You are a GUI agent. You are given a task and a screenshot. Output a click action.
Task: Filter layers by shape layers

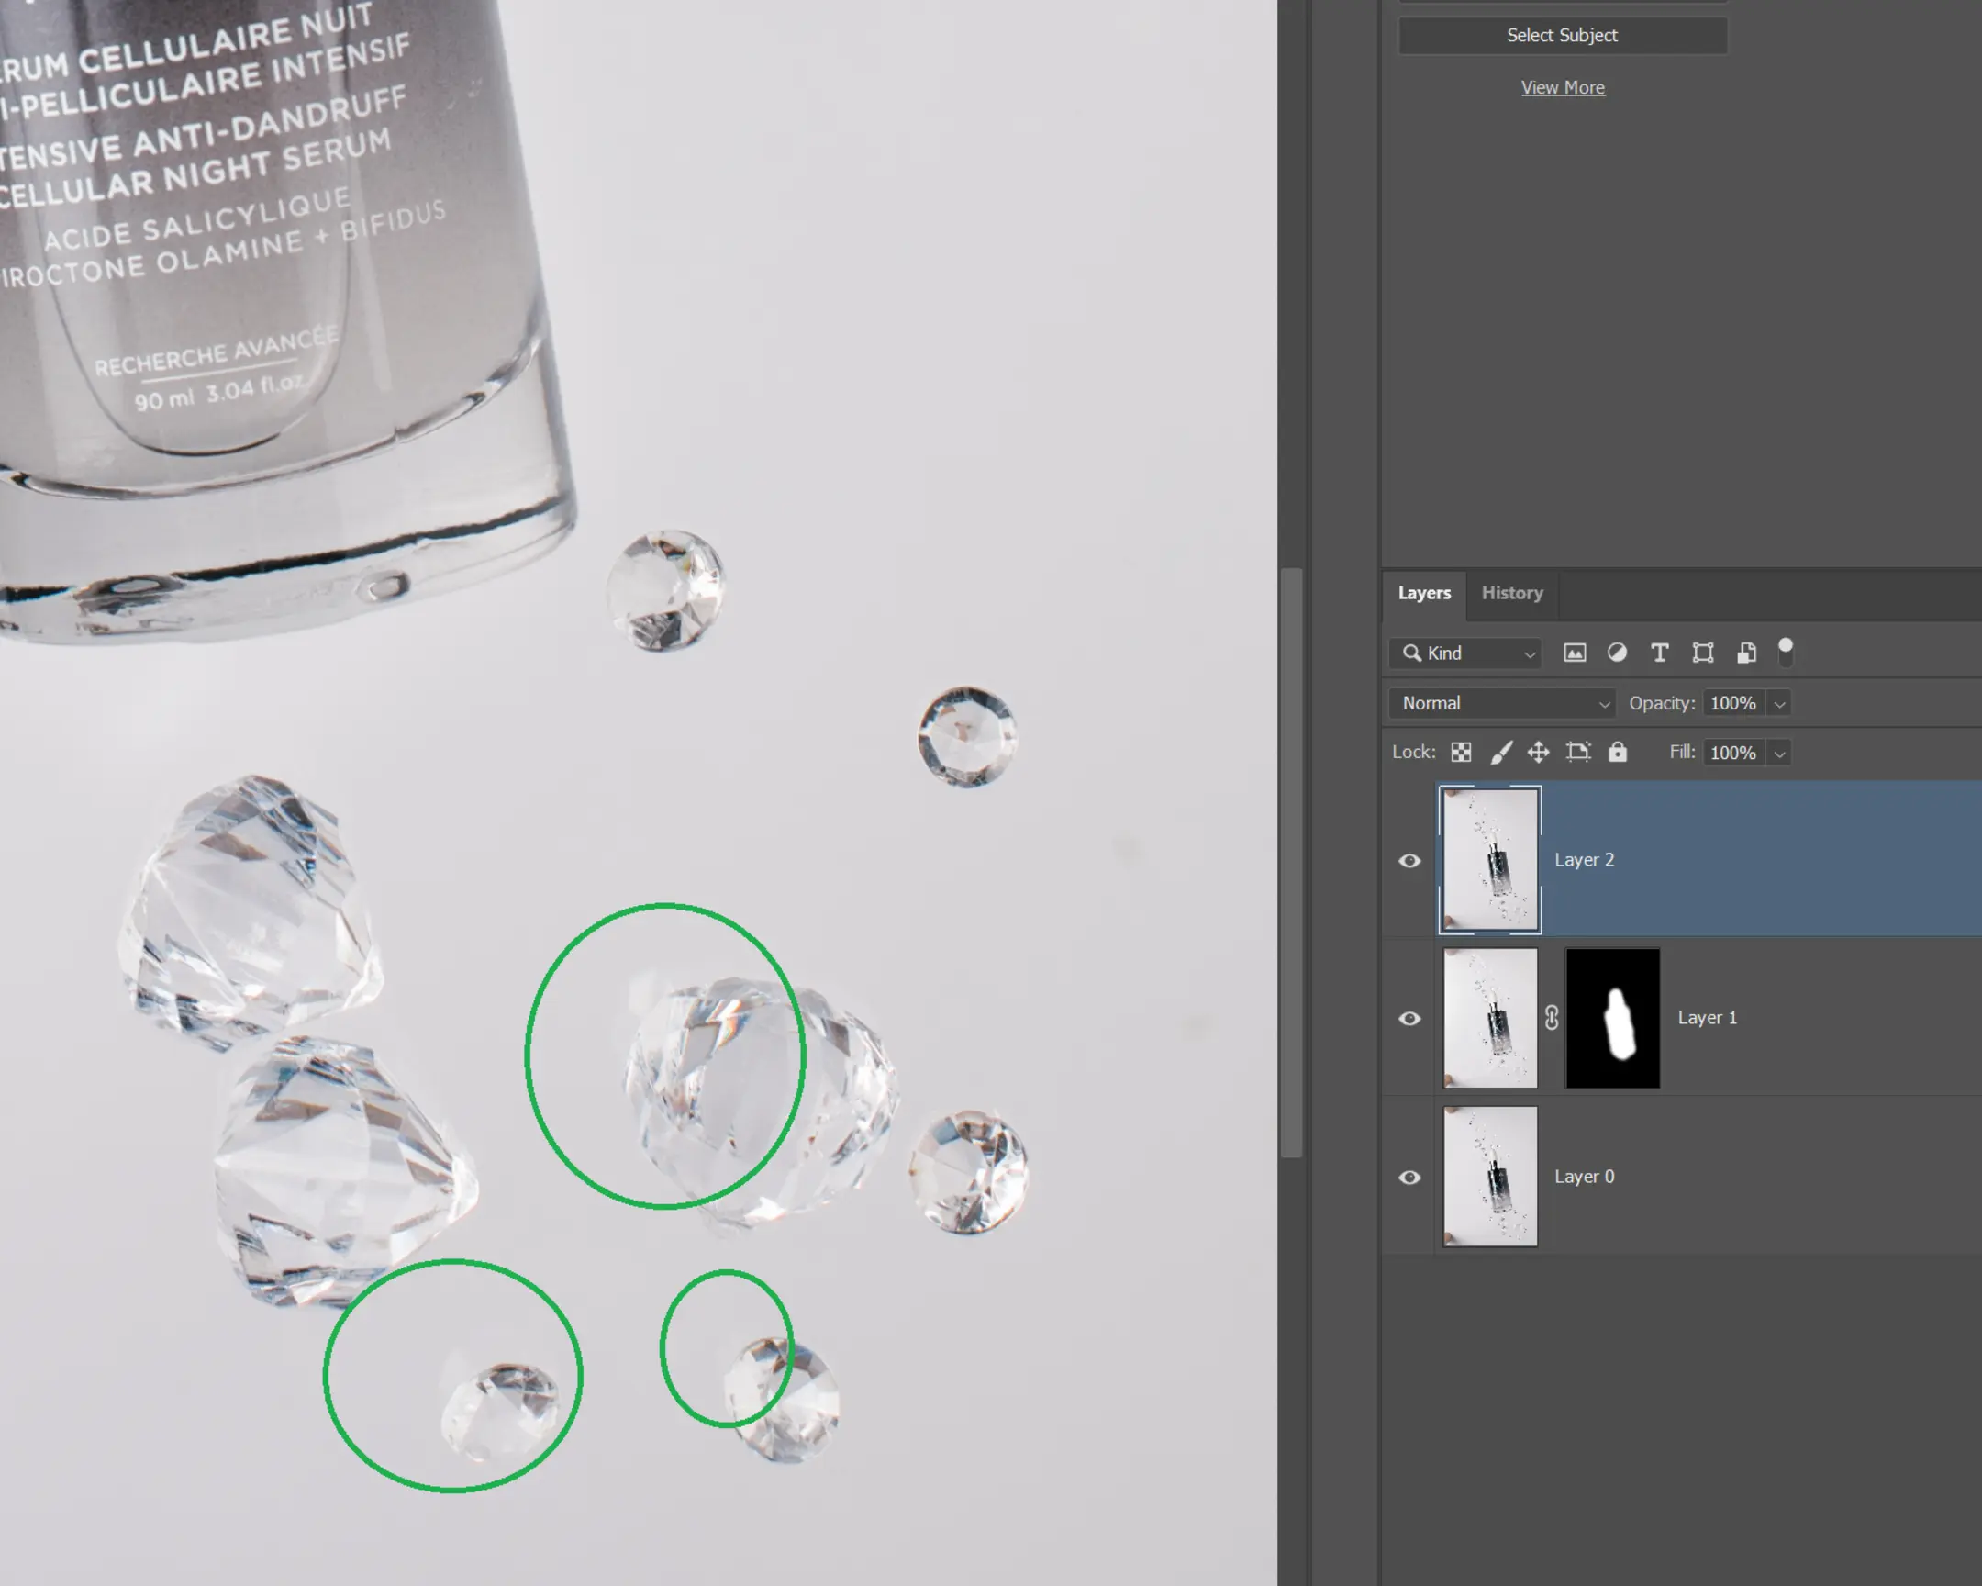[x=1701, y=653]
